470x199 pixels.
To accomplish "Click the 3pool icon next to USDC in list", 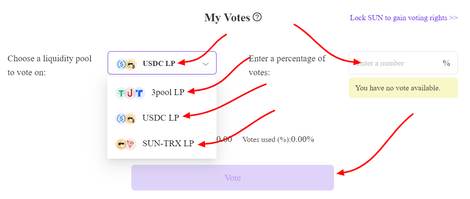I will 131,118.
